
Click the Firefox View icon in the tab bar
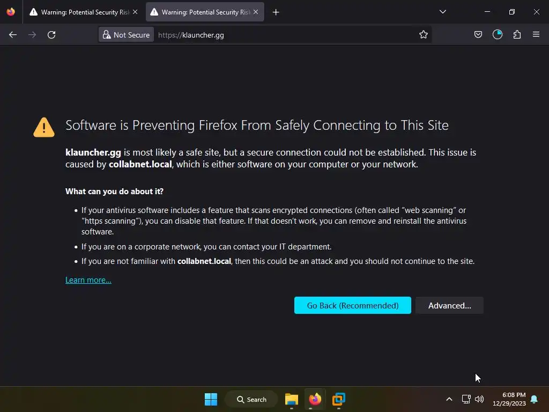(11, 12)
